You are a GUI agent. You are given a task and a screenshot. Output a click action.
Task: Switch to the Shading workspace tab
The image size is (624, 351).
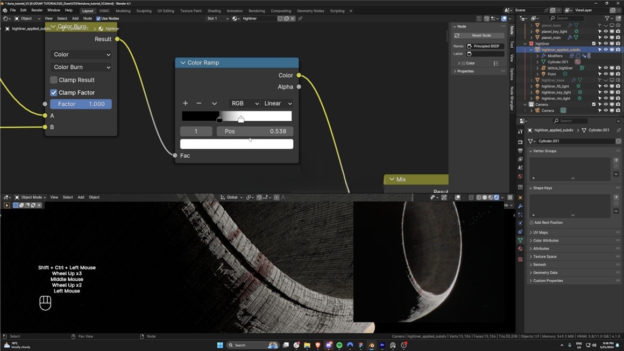coord(214,11)
